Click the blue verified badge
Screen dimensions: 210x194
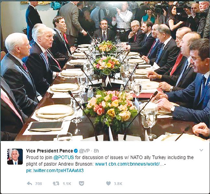[x=76, y=151]
